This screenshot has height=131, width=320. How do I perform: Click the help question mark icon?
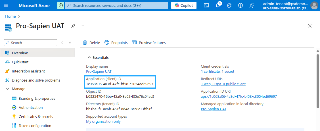(240, 5)
